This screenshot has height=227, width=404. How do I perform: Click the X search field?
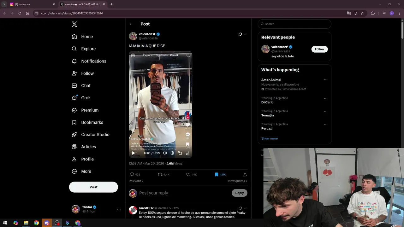pyautogui.click(x=294, y=24)
